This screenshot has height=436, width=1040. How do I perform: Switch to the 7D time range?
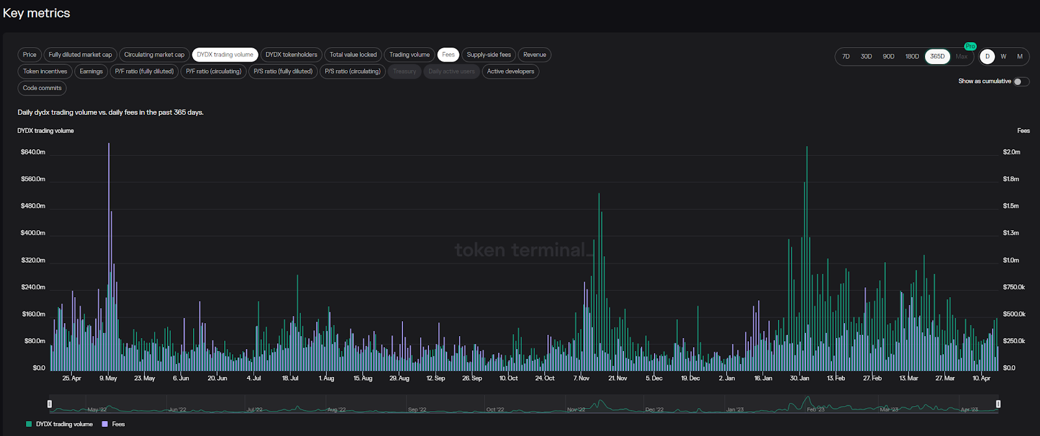click(846, 56)
